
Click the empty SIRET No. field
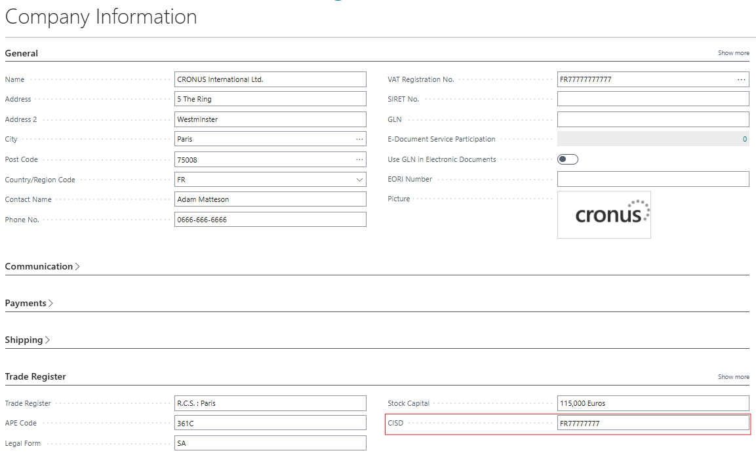(x=653, y=99)
